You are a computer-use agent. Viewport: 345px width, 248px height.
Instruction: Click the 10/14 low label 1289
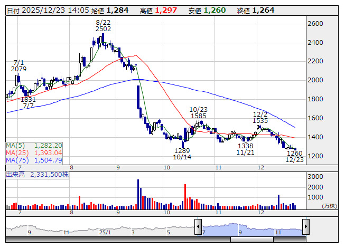click(x=182, y=150)
